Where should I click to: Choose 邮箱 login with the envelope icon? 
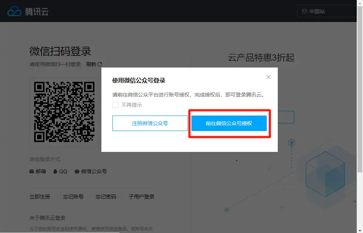point(38,171)
